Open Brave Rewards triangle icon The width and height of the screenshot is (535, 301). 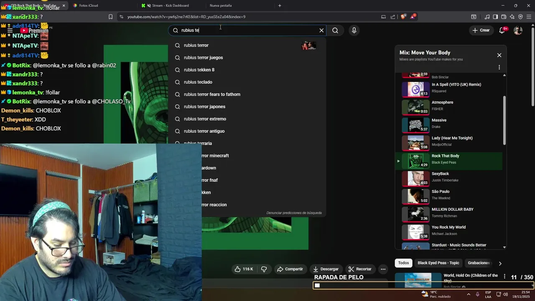click(x=413, y=17)
